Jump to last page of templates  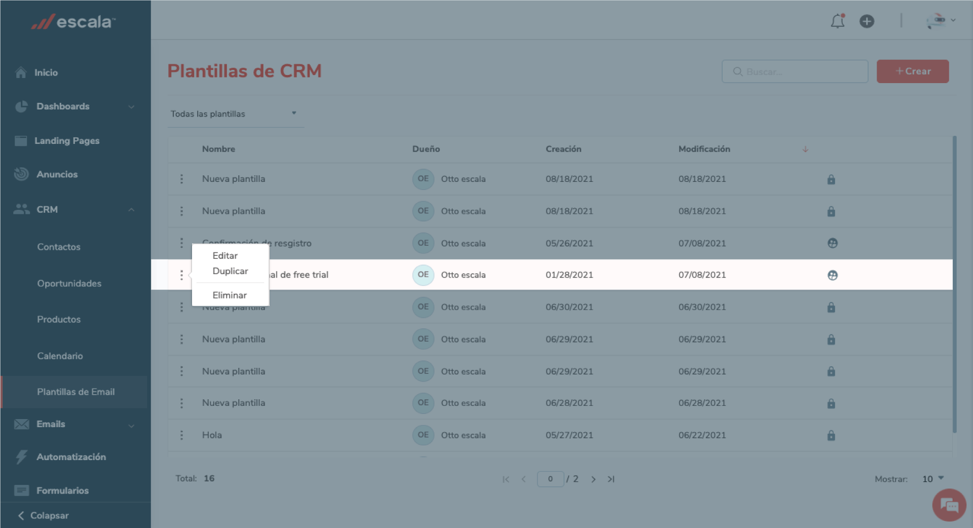pyautogui.click(x=611, y=479)
